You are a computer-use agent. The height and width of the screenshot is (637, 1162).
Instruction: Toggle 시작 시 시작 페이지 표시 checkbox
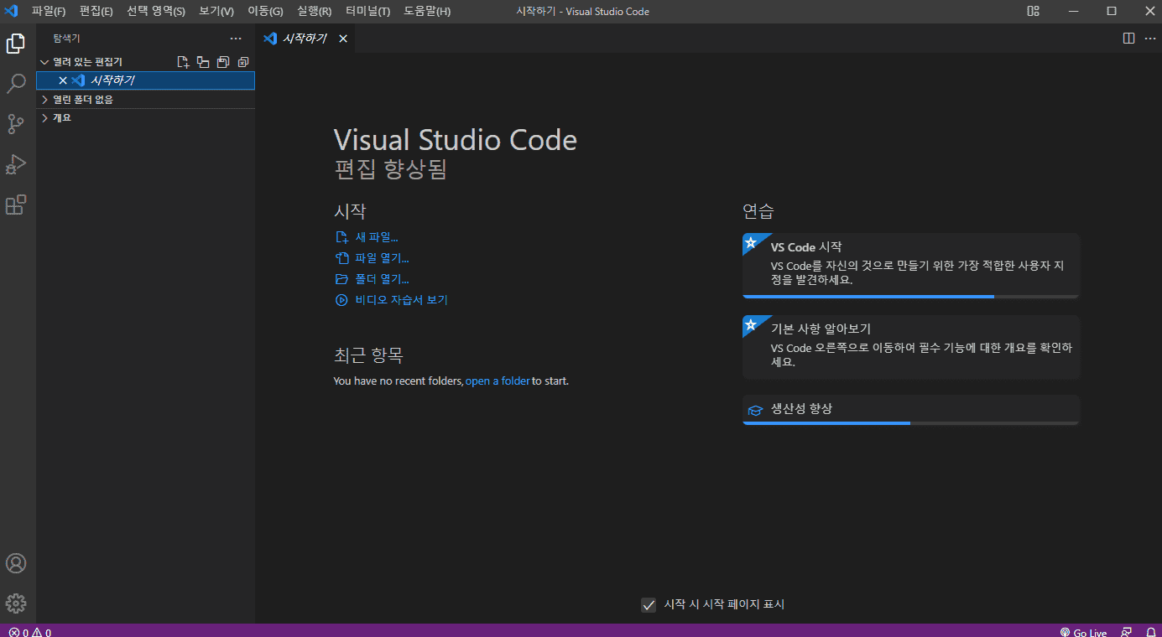[648, 605]
